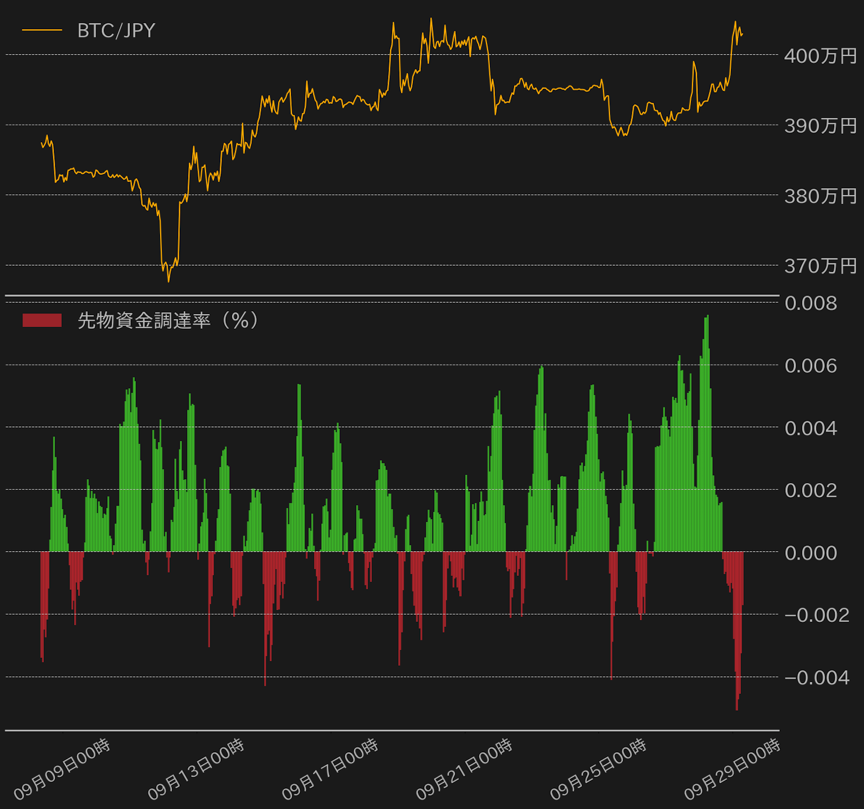
Task: Click the 390万円 price axis label
Action: pyautogui.click(x=820, y=125)
